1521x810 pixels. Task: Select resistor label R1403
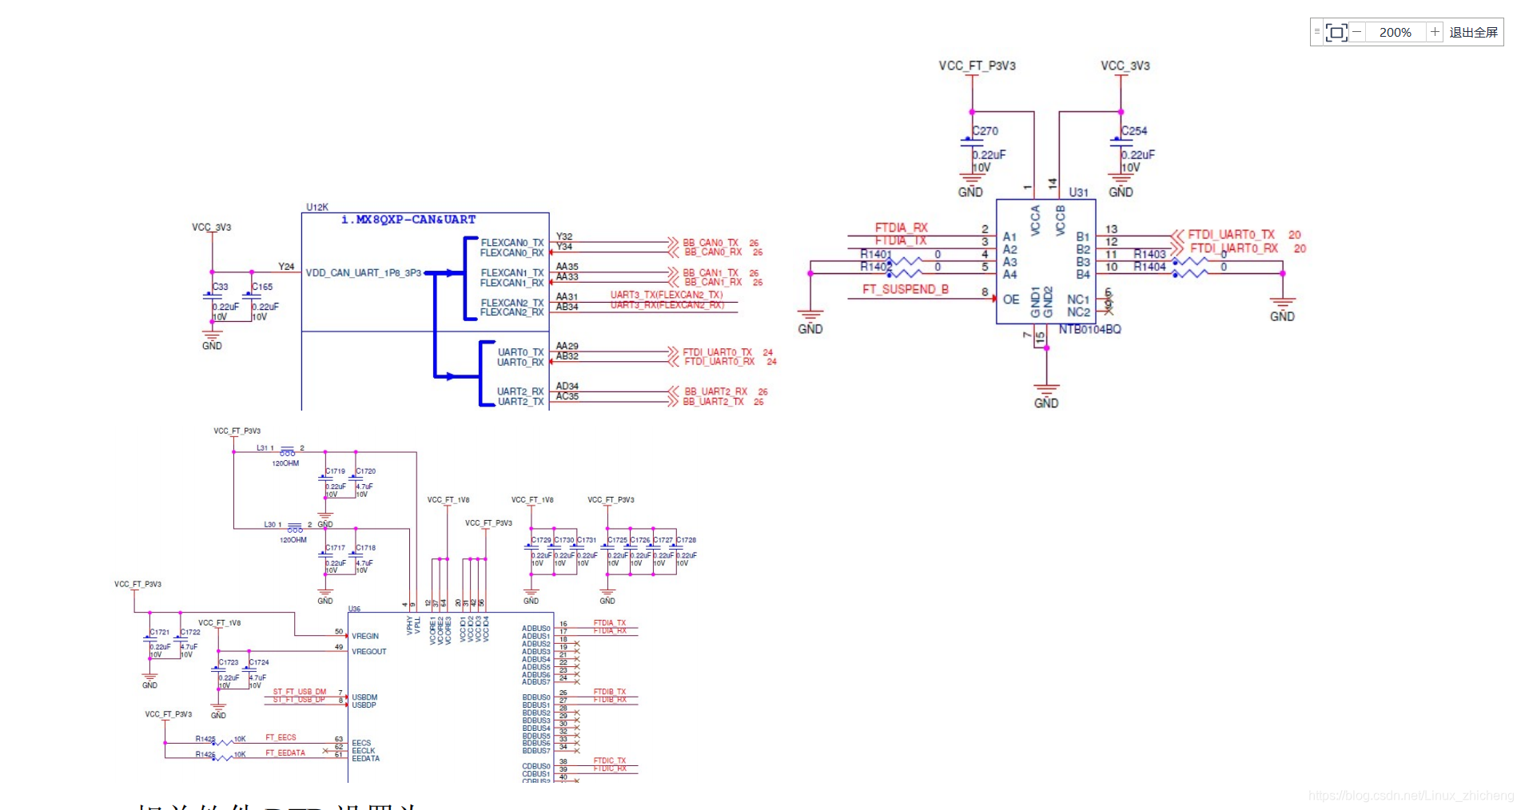[x=1149, y=254]
